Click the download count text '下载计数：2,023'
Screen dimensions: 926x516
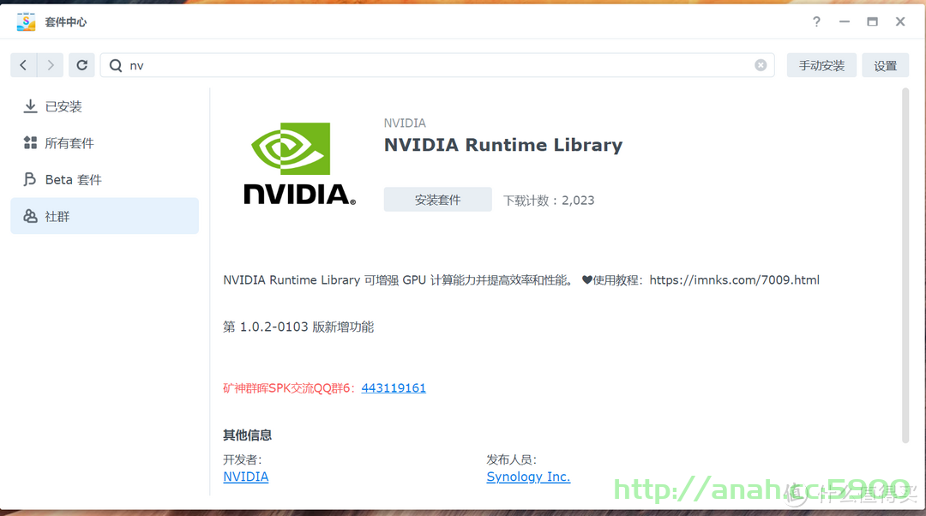tap(549, 200)
